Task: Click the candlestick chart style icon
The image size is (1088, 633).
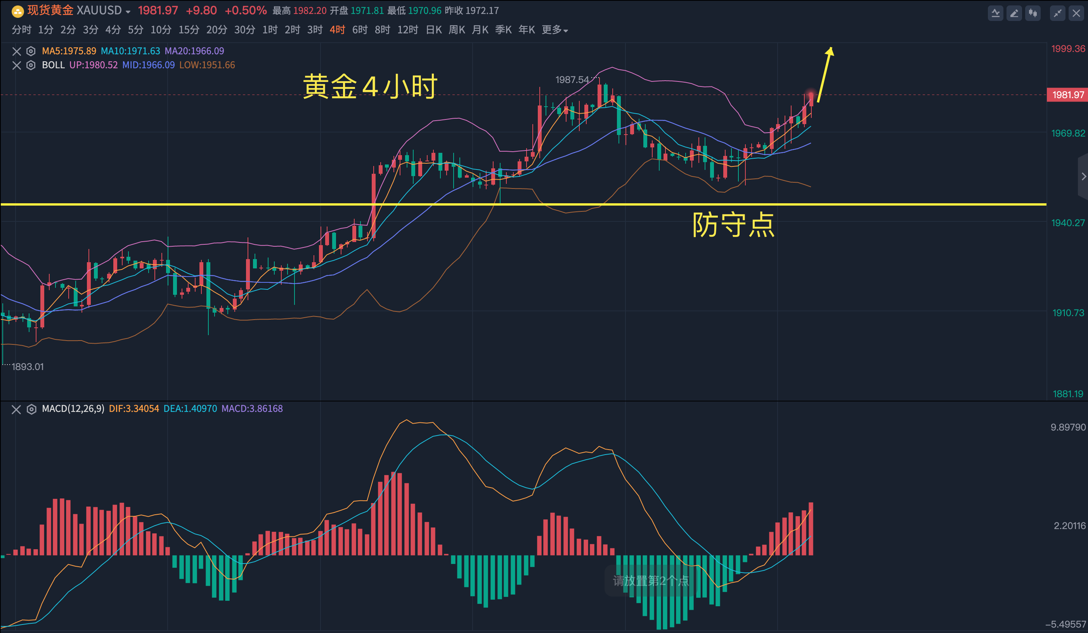Action: (x=1033, y=13)
